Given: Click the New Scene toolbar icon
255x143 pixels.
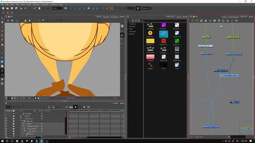Looking at the screenshot, I should 3,8.
